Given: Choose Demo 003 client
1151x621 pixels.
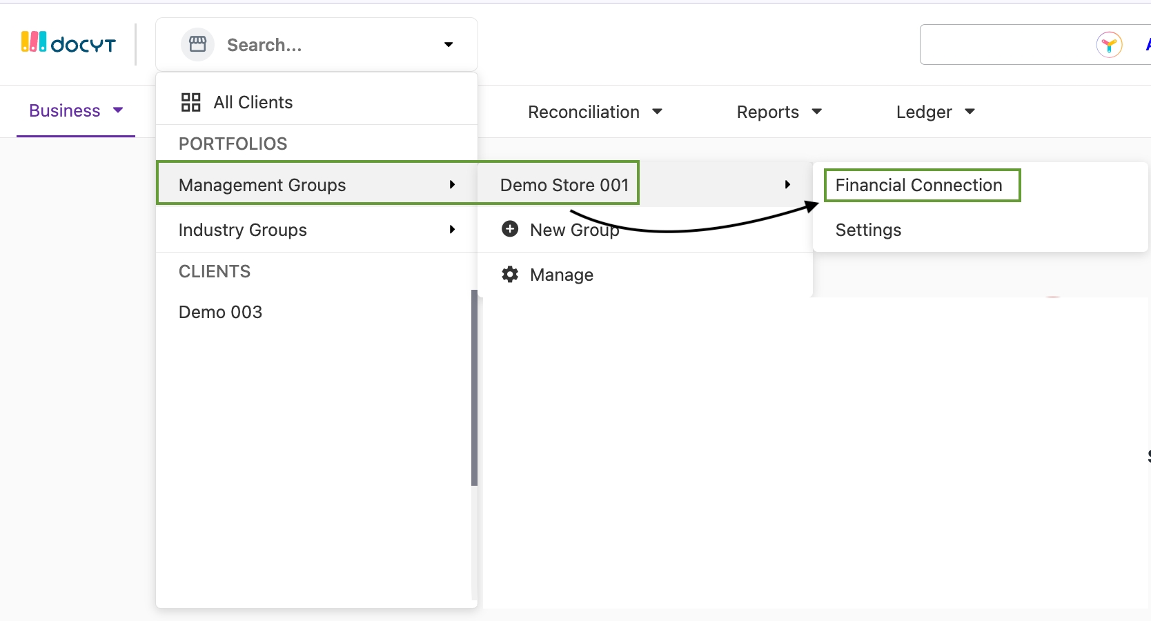Looking at the screenshot, I should coord(220,312).
